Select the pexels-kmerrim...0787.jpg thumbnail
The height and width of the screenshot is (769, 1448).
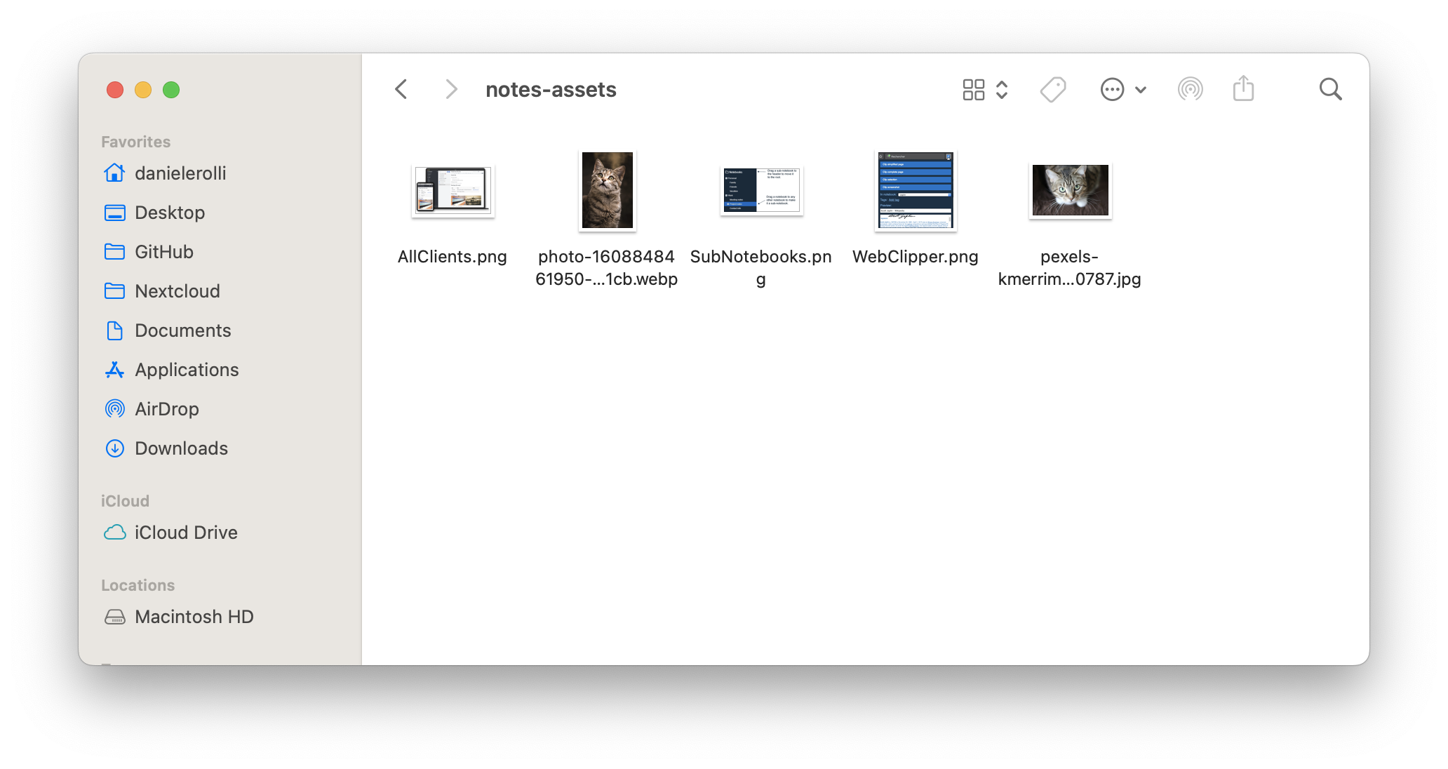(1071, 189)
